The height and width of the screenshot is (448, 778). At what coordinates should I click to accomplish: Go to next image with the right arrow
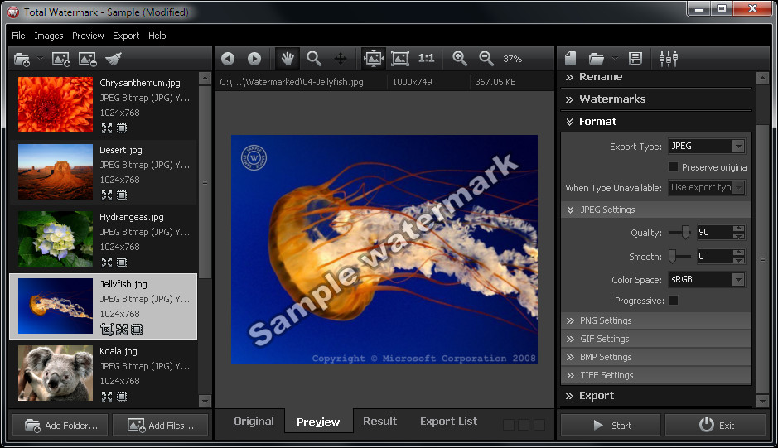pyautogui.click(x=254, y=59)
